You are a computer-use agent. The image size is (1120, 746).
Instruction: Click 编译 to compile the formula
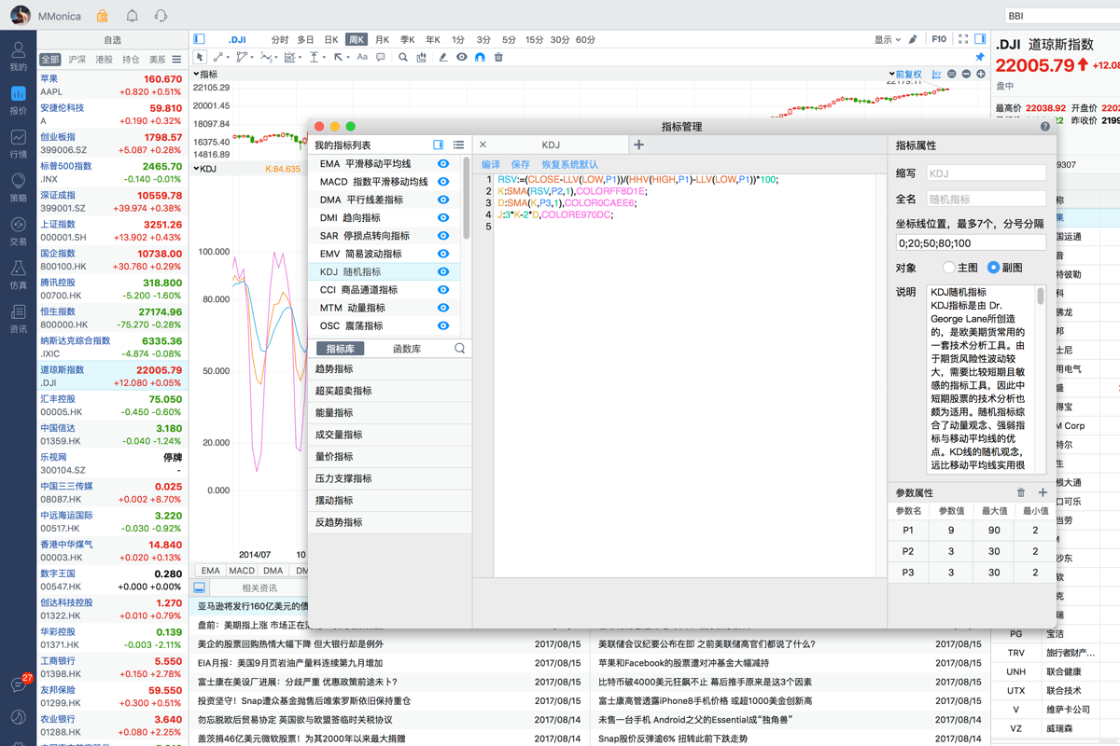(491, 164)
